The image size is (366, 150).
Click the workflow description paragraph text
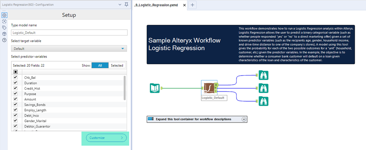296,44
